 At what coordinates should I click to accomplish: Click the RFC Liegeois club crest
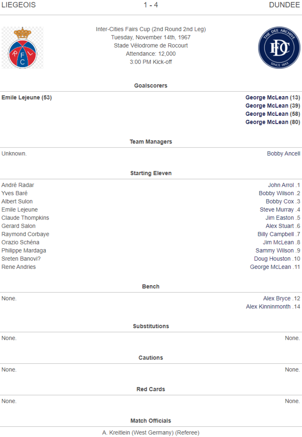click(23, 48)
